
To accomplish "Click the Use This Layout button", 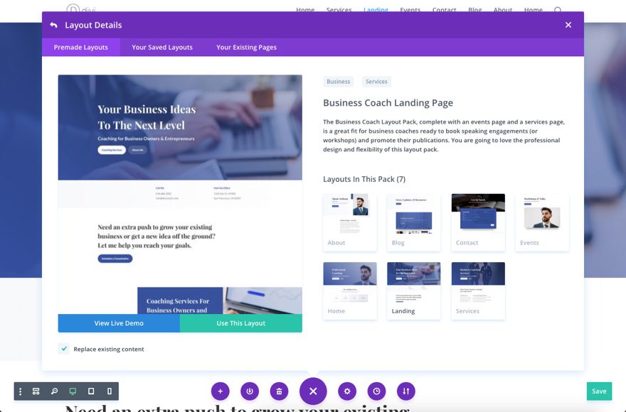I will 240,323.
